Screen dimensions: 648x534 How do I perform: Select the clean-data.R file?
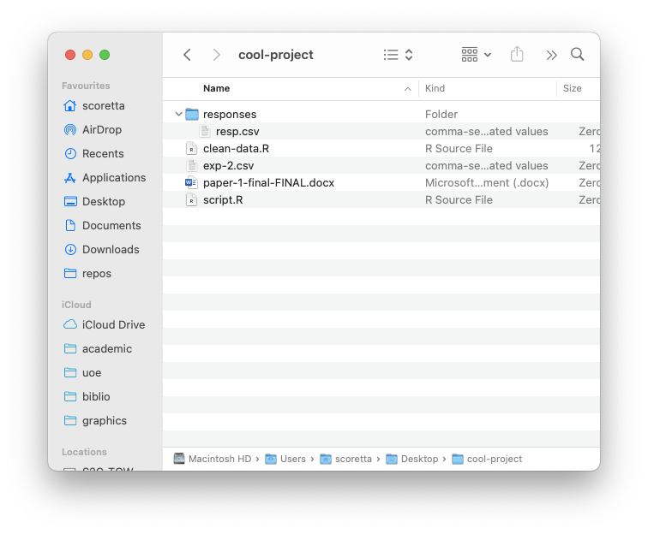[236, 149]
